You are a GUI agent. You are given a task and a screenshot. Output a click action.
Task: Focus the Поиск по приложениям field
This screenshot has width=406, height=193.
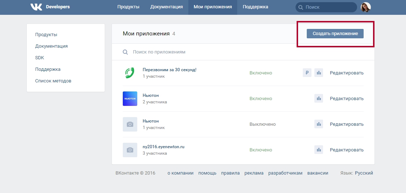[243, 52]
